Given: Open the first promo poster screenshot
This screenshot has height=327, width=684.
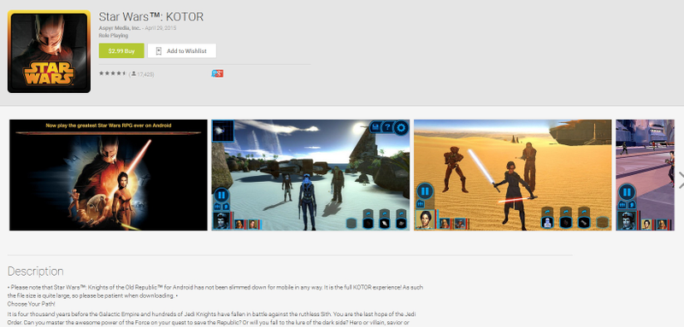Looking at the screenshot, I should click(x=109, y=175).
